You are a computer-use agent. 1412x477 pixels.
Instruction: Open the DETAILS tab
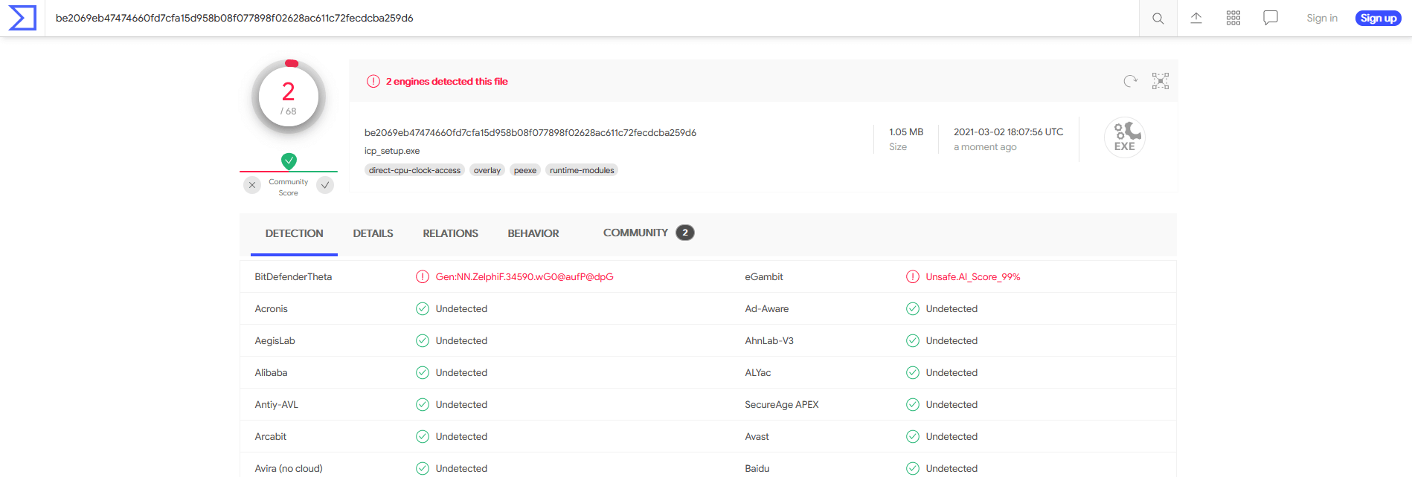tap(373, 233)
